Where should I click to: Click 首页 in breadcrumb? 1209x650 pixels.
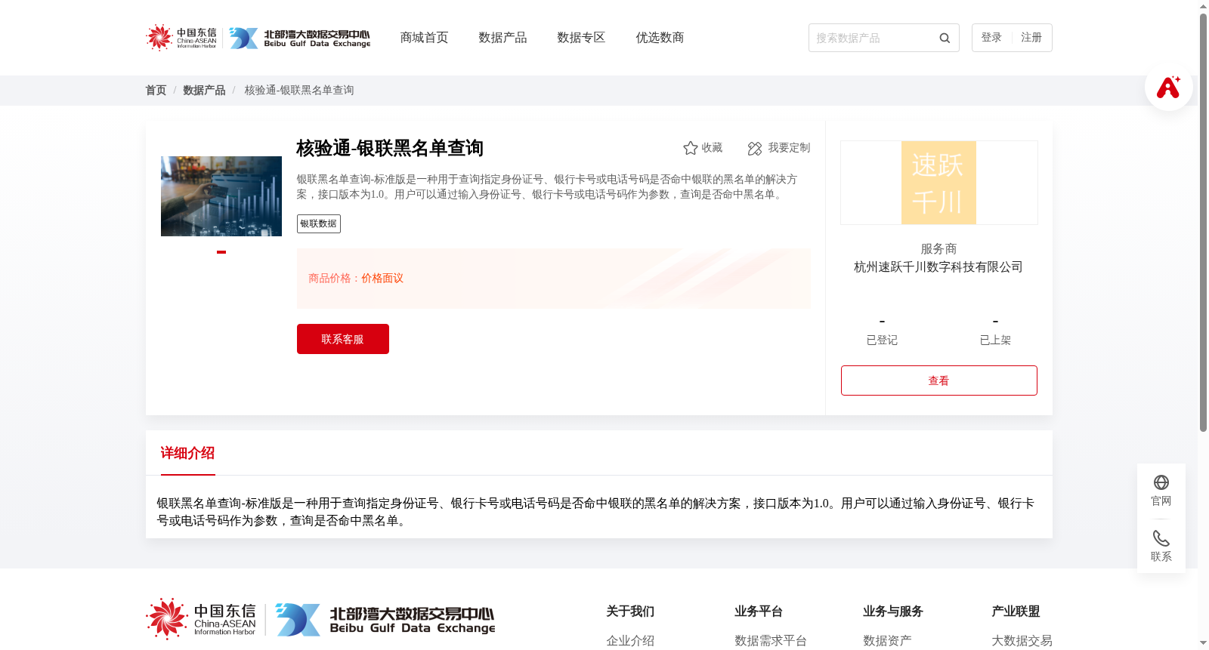[156, 90]
